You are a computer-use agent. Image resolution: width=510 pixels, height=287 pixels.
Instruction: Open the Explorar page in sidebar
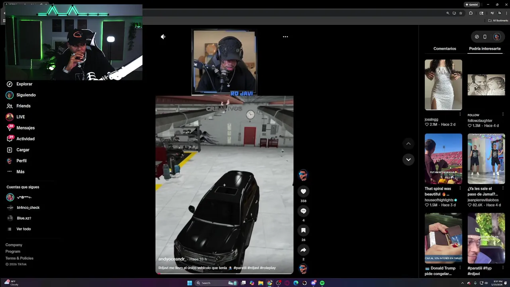[x=20, y=84]
